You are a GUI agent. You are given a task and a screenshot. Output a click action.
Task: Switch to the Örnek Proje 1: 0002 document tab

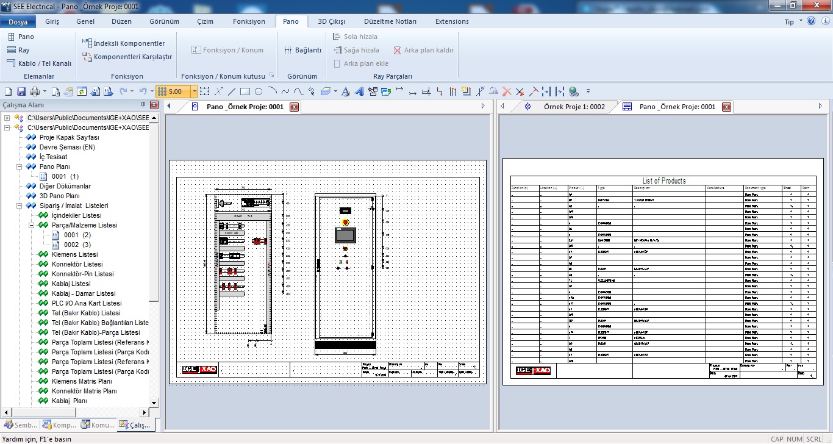point(573,107)
